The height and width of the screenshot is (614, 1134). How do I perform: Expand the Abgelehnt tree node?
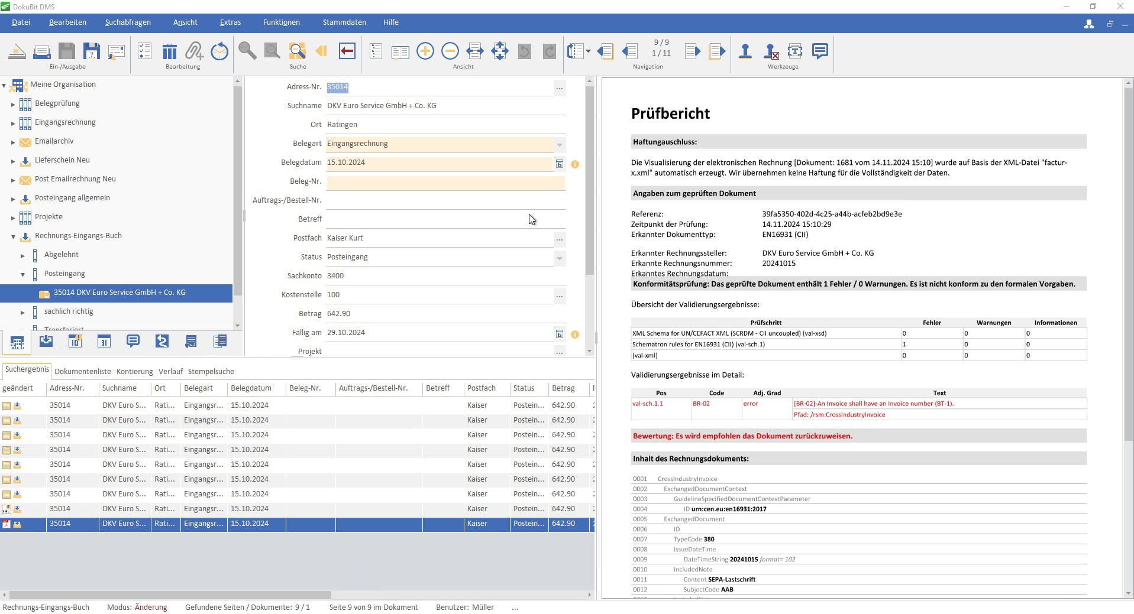point(22,255)
